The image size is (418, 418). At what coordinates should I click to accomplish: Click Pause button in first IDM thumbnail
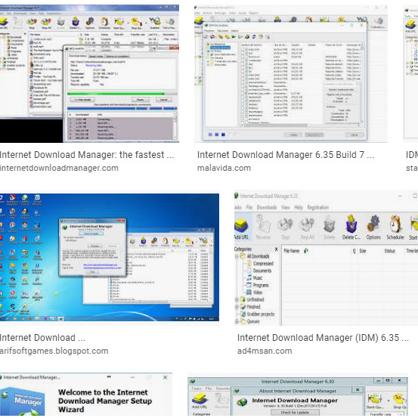[141, 100]
